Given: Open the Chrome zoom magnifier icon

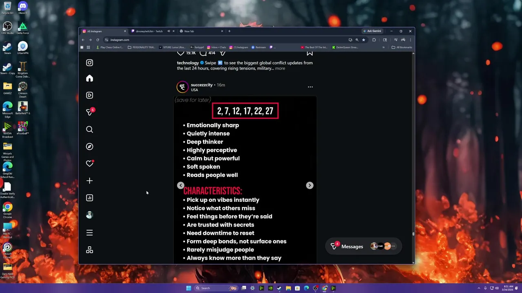Looking at the screenshot, I should point(357,40).
